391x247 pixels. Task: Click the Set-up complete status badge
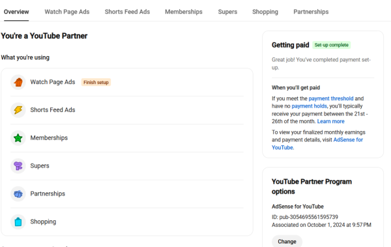[332, 45]
